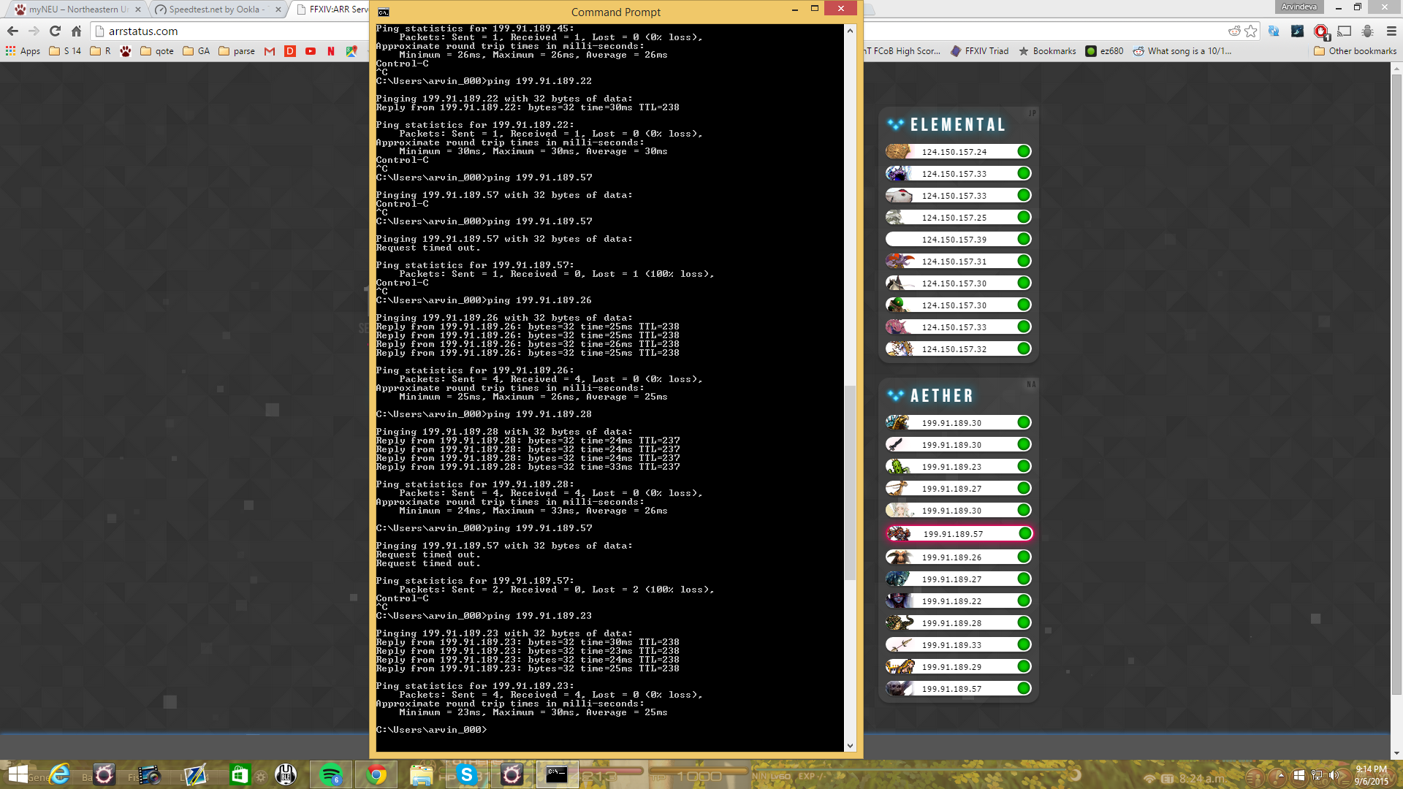Image resolution: width=1403 pixels, height=789 pixels.
Task: Click the browser reload button
Action: [55, 31]
